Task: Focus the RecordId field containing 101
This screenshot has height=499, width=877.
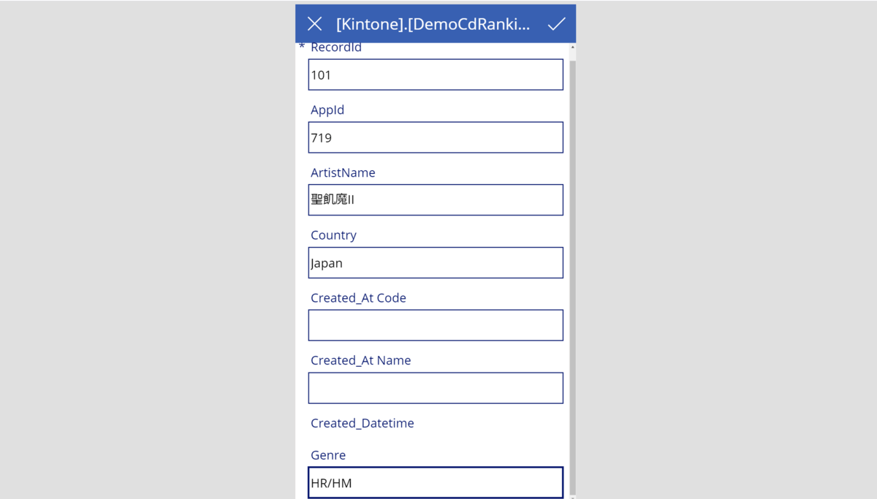Action: click(x=436, y=75)
